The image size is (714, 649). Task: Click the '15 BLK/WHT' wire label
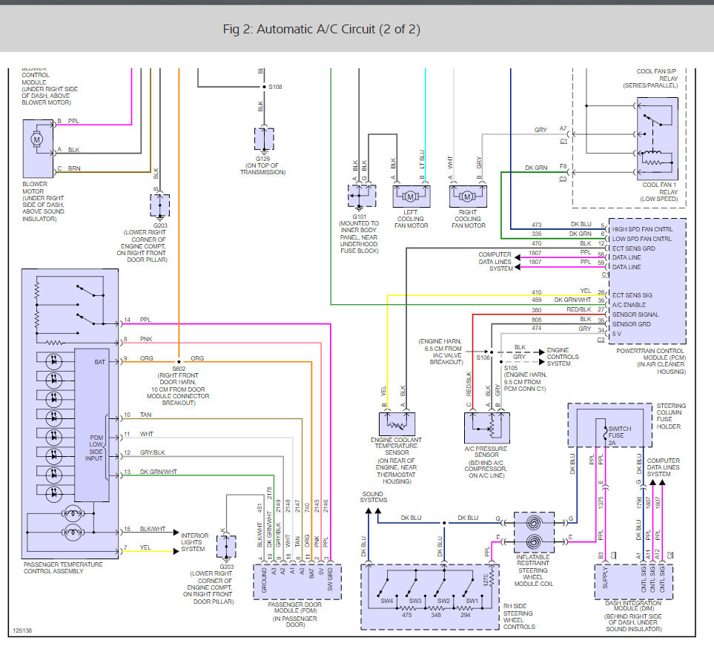[x=145, y=530]
